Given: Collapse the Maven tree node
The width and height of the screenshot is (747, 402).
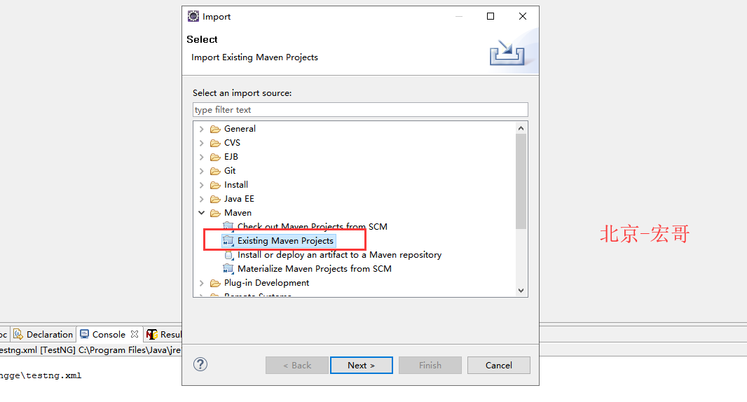Looking at the screenshot, I should pyautogui.click(x=202, y=213).
